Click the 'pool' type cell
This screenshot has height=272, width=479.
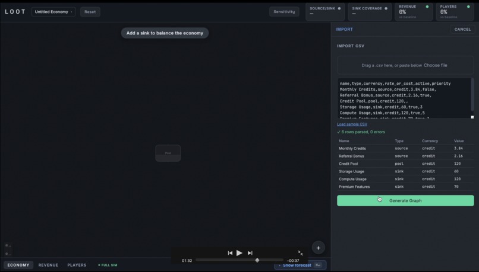pos(399,164)
